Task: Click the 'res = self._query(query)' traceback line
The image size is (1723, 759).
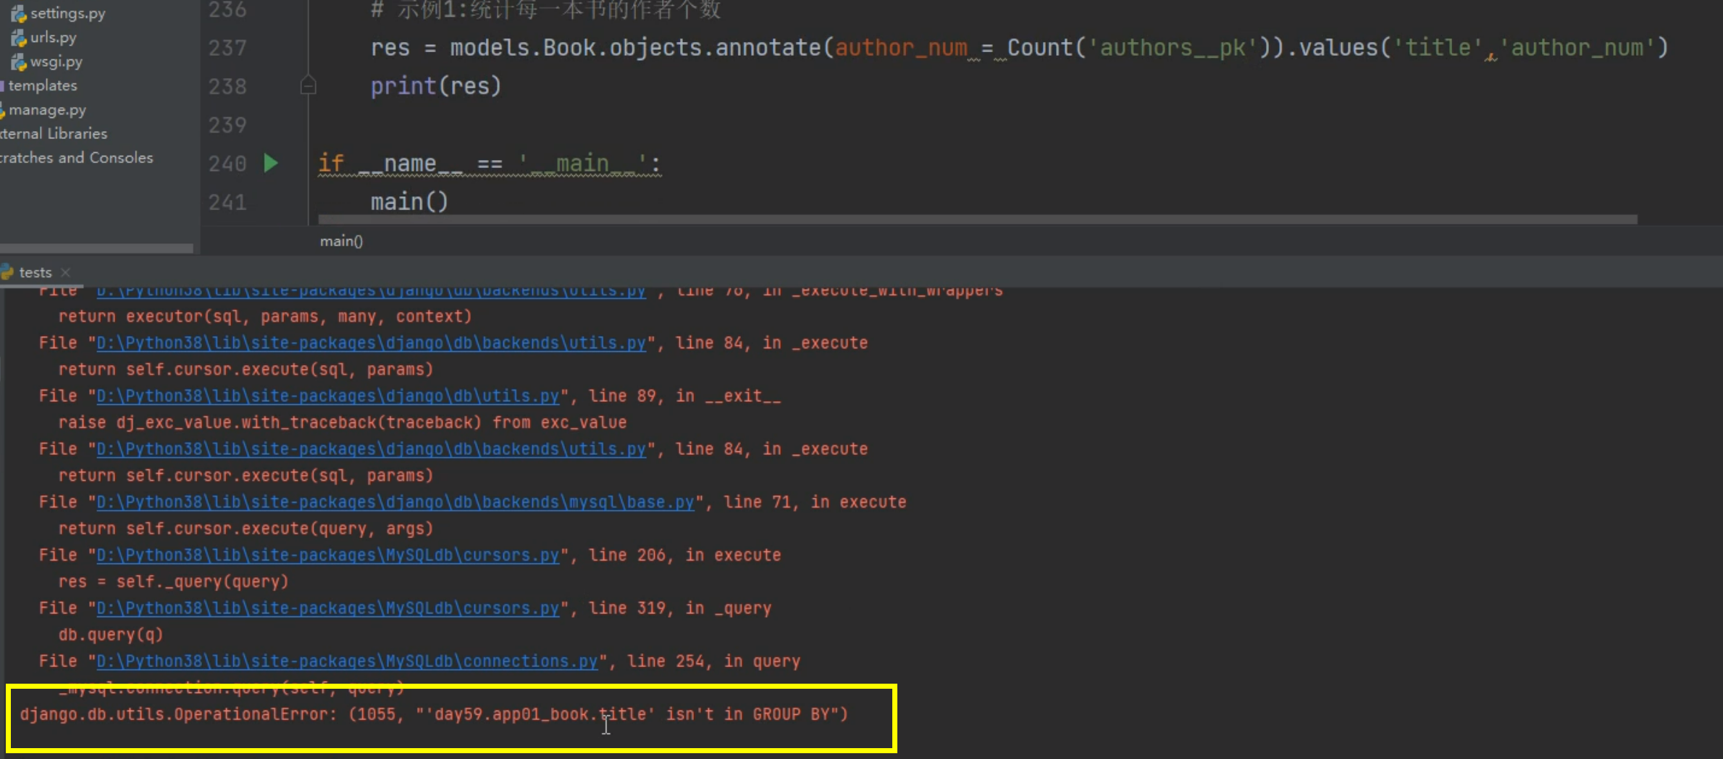Action: [x=173, y=582]
